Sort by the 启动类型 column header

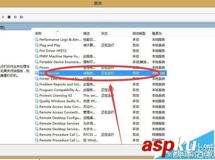[x=139, y=33]
